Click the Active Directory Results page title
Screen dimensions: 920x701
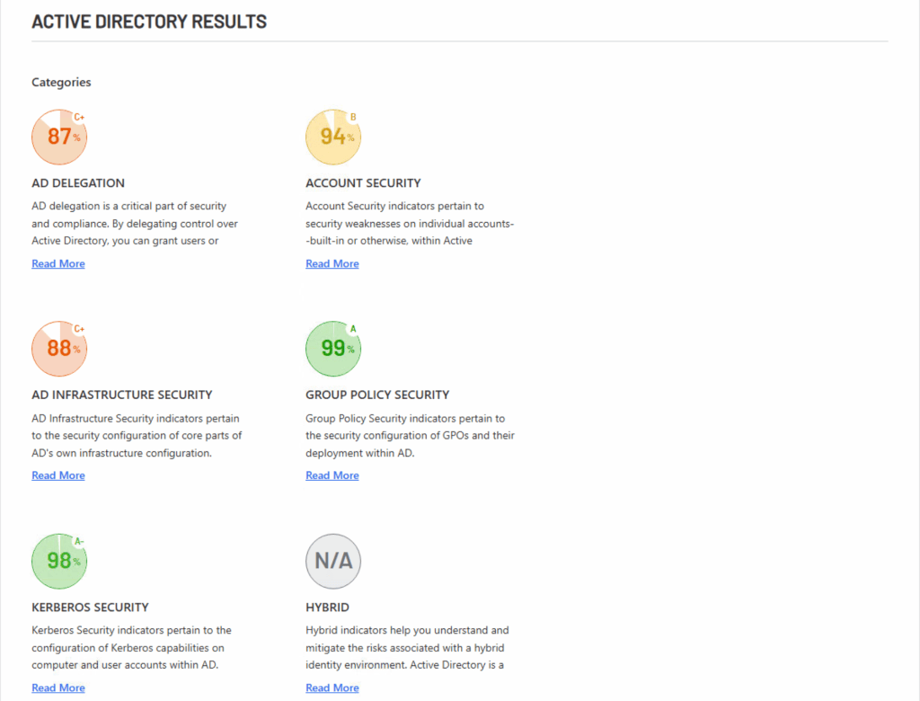[149, 22]
